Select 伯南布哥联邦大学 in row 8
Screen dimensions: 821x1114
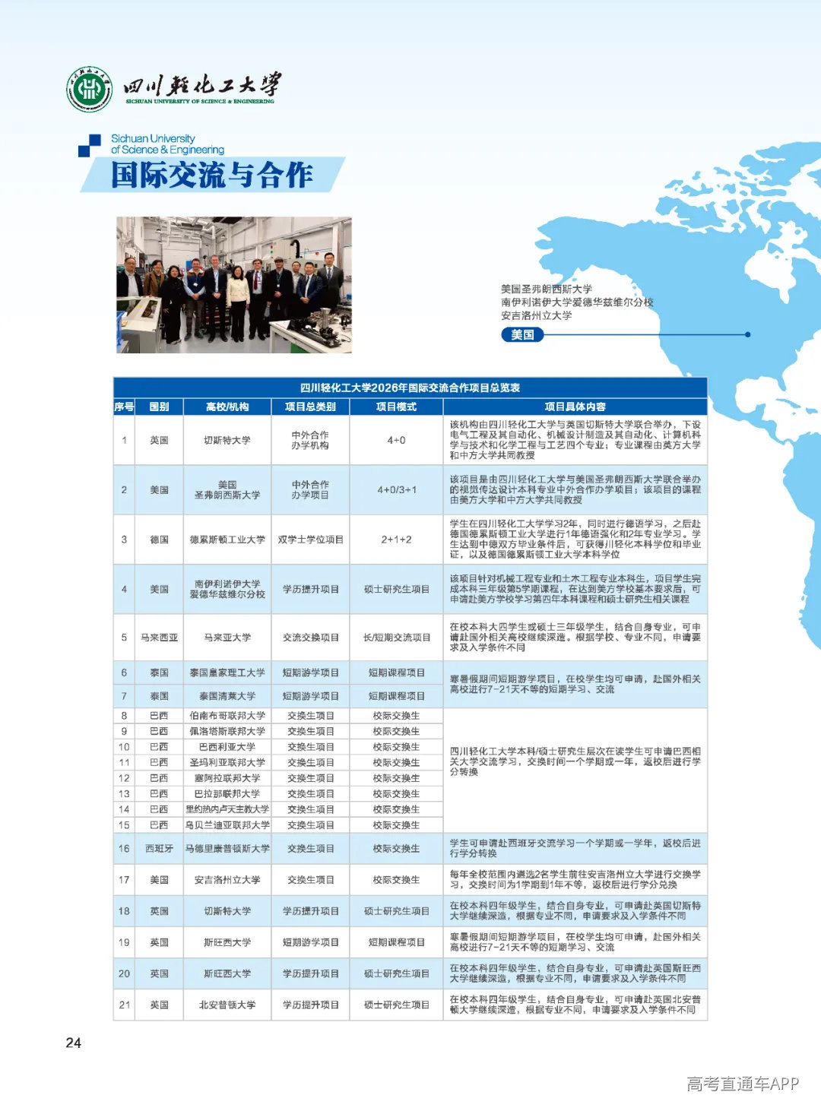[227, 716]
